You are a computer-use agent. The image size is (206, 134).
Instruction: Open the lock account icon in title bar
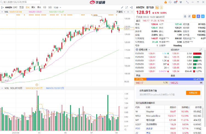[x=166, y=2]
